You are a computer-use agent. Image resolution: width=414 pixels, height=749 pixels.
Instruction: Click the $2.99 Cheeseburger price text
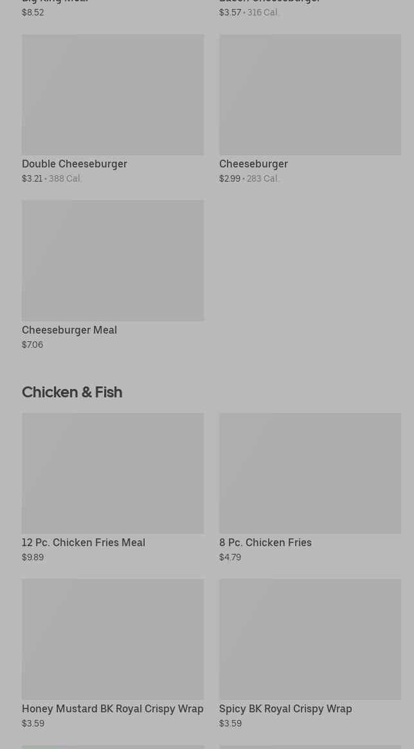point(230,179)
